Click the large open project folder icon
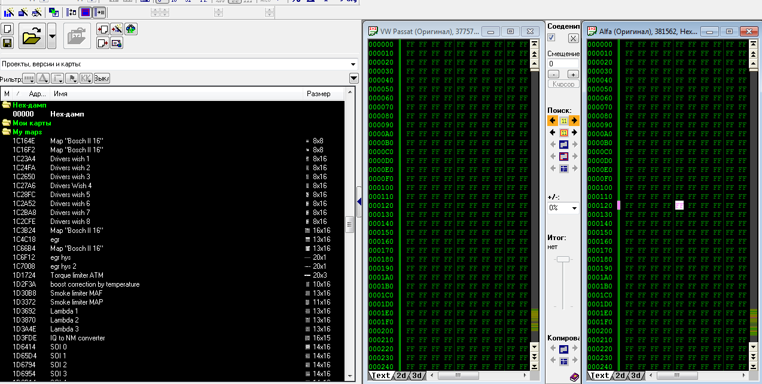Viewport: 762px width, 384px height. 32,37
